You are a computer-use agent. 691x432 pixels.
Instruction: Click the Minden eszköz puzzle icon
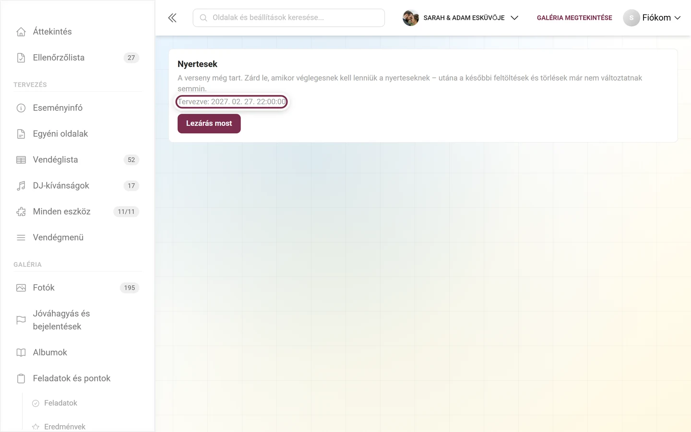tap(21, 212)
